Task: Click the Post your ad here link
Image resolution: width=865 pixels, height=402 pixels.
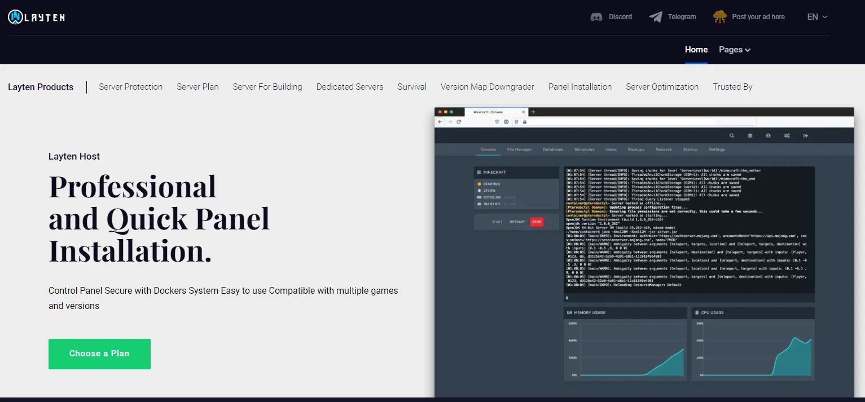Action: [x=758, y=17]
